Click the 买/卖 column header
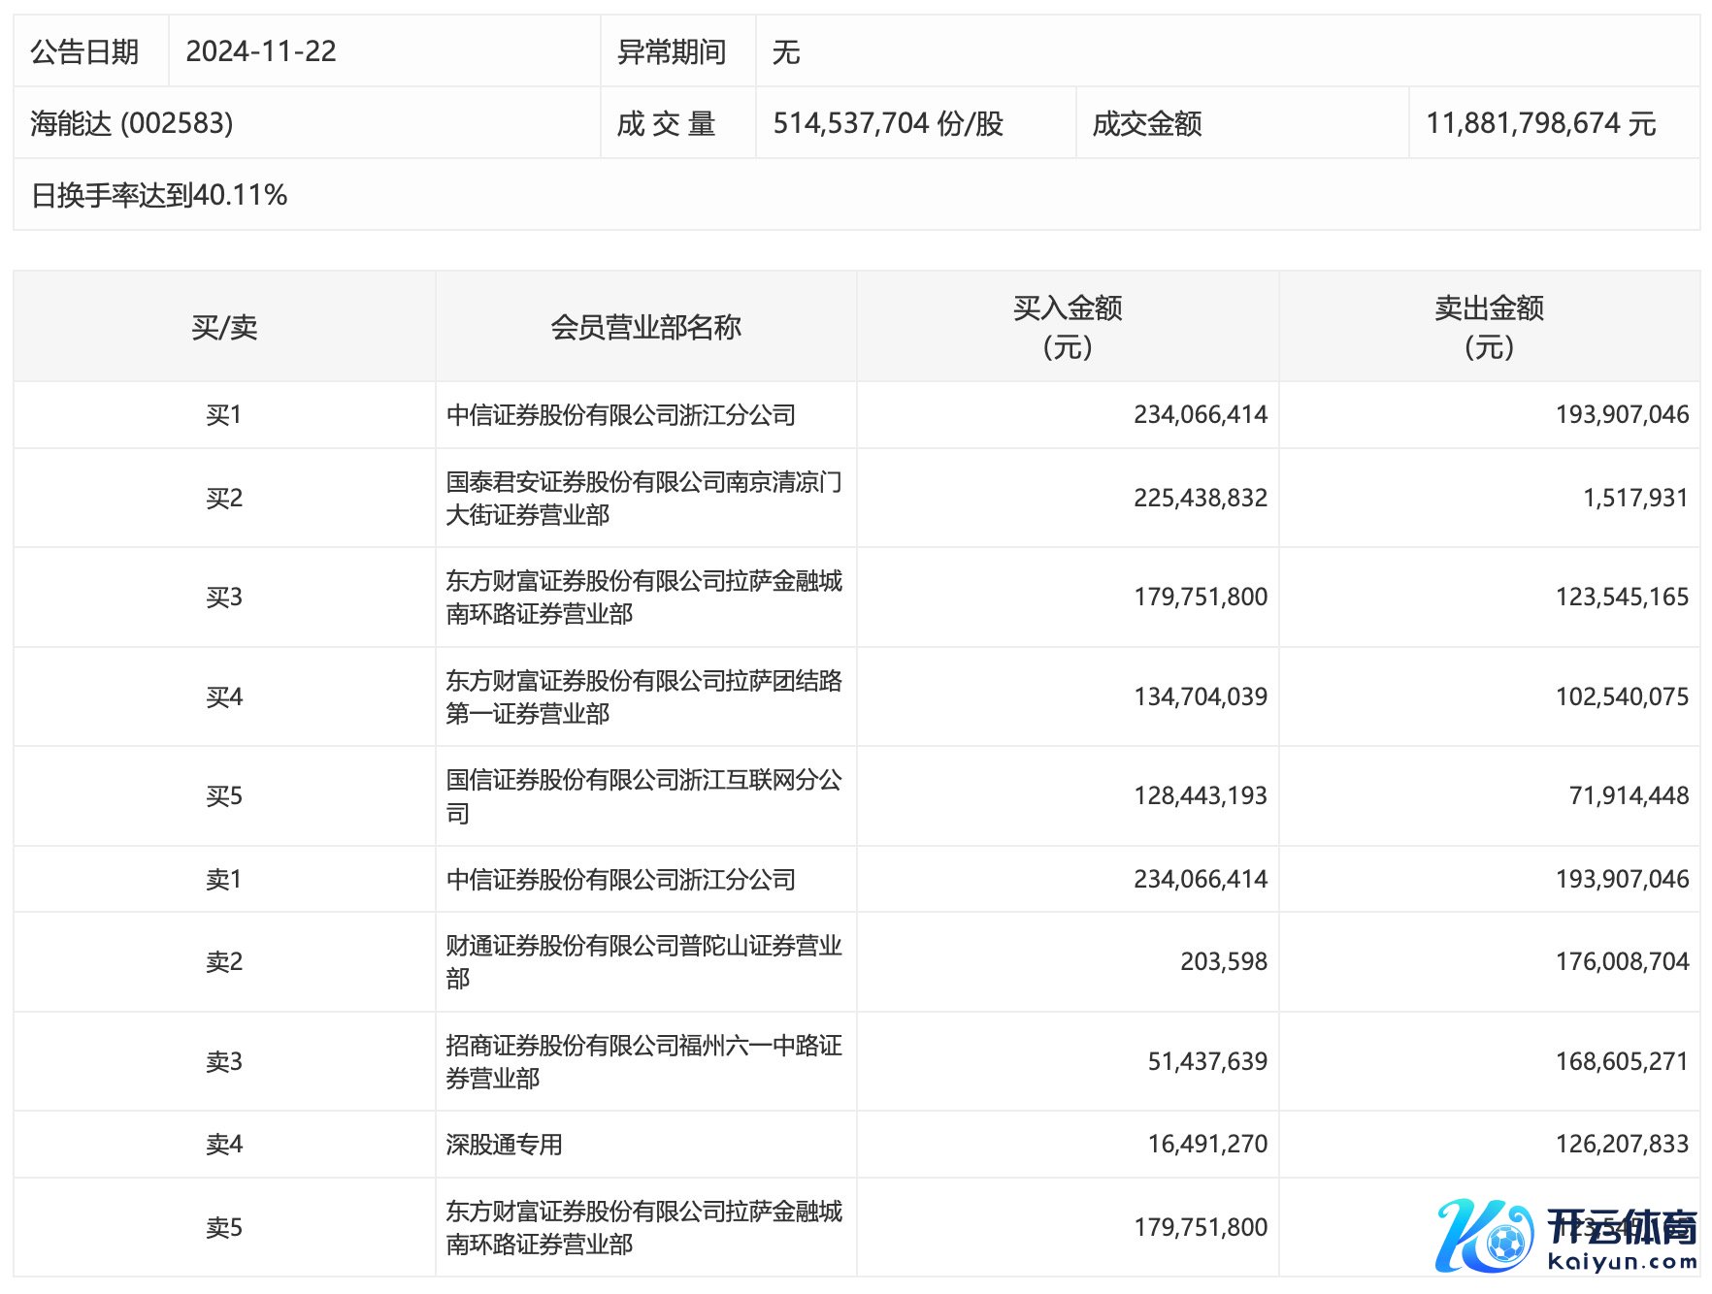Screen dimensions: 1712x1294 (224, 327)
